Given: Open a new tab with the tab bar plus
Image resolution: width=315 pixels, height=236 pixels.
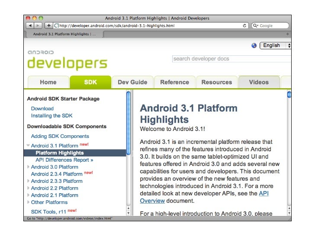Looking at the screenshot, I should click(287, 34).
